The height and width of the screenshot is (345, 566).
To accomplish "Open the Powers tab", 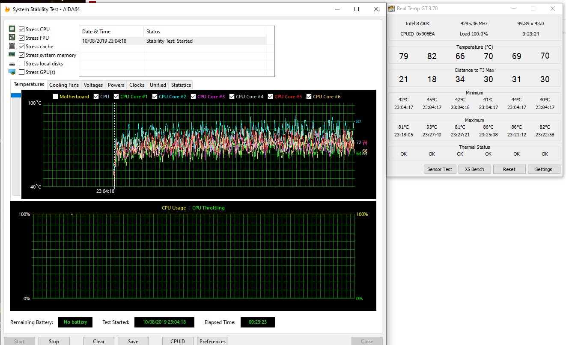I will (116, 85).
